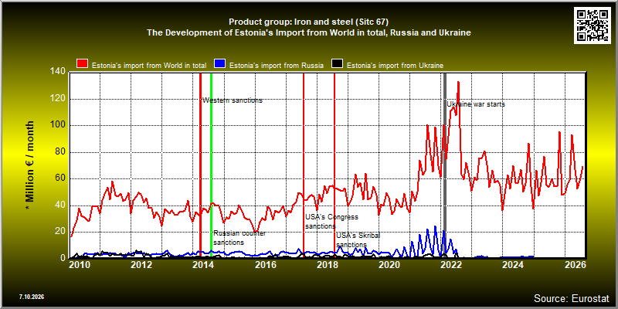This screenshot has height=309, width=618.
Task: Click the red line's highest peak in 2022
Action: pyautogui.click(x=458, y=83)
